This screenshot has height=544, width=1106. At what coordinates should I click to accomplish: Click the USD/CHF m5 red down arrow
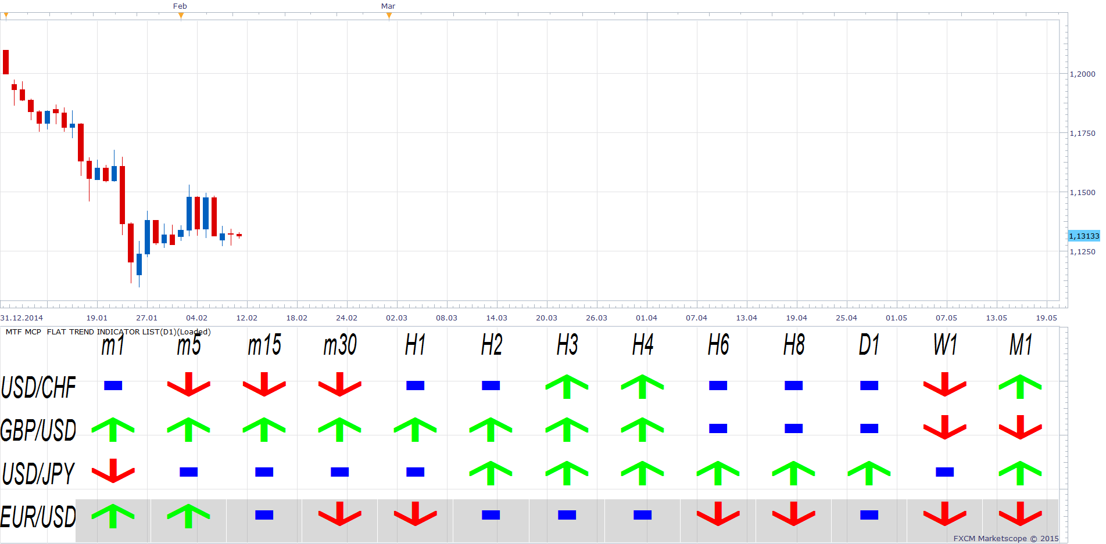click(x=188, y=384)
